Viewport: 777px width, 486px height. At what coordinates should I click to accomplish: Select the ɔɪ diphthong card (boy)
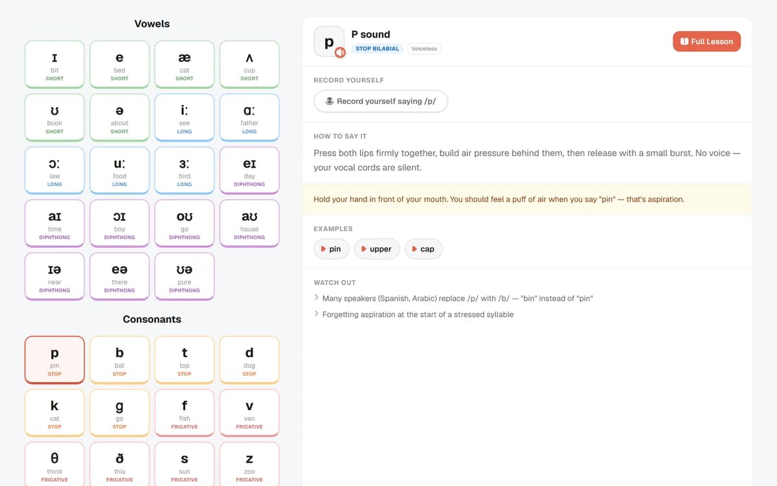point(120,224)
